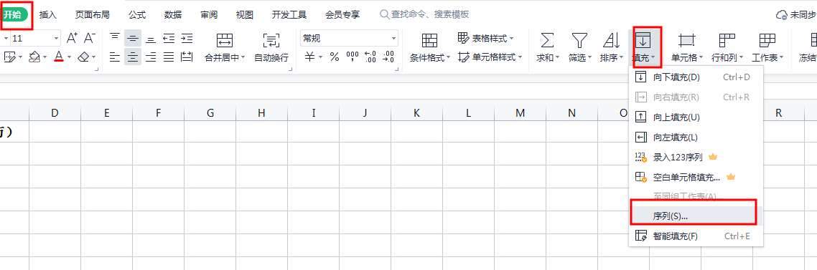Screen dimensions: 817x270
Task: Increase font size with A+ icon
Action: 72,38
